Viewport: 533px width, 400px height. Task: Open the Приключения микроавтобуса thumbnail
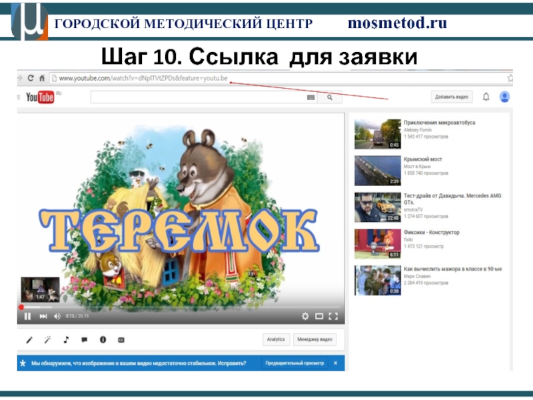coord(378,134)
